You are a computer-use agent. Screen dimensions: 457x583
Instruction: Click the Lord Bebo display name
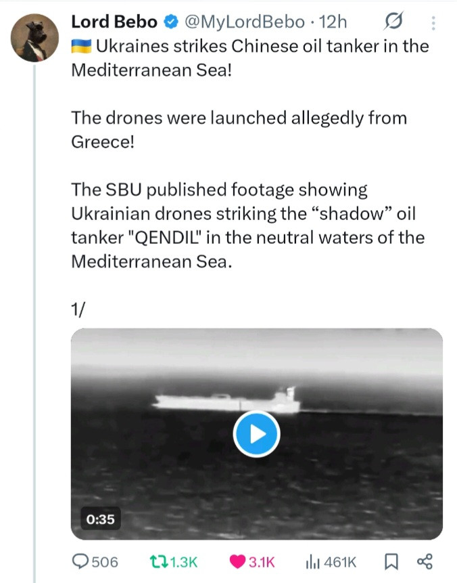coord(114,22)
